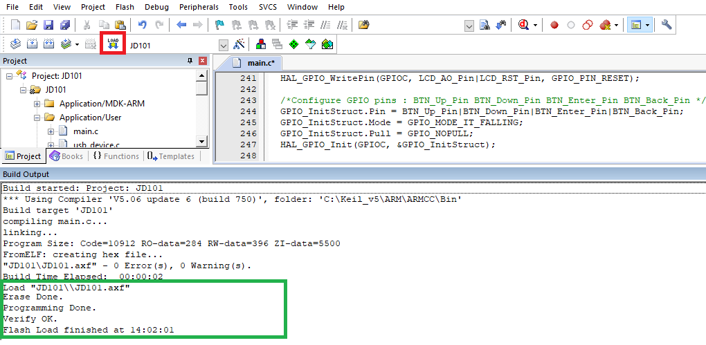Image resolution: width=706 pixels, height=345 pixels.
Task: Expand the main.c tree node
Action: click(x=51, y=131)
